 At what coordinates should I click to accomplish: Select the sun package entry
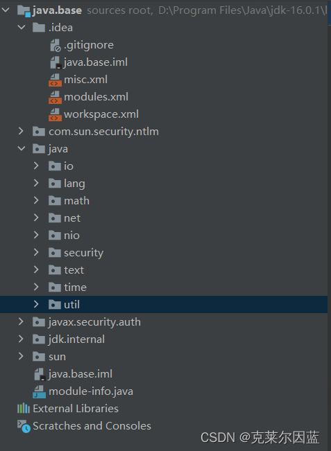57,357
